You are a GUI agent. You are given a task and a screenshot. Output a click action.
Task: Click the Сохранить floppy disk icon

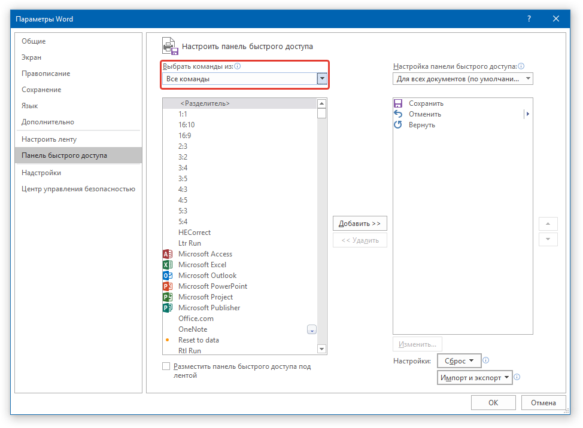(398, 103)
